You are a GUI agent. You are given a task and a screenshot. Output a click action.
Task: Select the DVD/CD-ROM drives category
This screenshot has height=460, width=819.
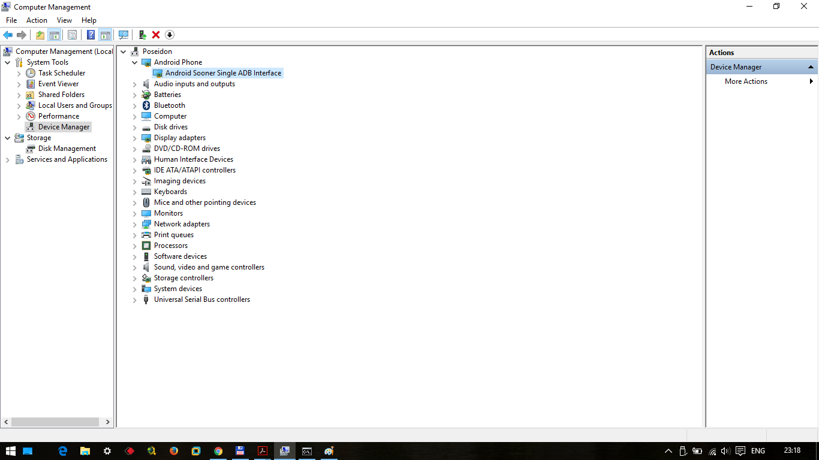point(187,149)
